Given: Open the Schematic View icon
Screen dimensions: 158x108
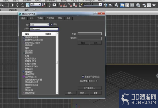Looking at the screenshot, I should (x=132, y=5).
